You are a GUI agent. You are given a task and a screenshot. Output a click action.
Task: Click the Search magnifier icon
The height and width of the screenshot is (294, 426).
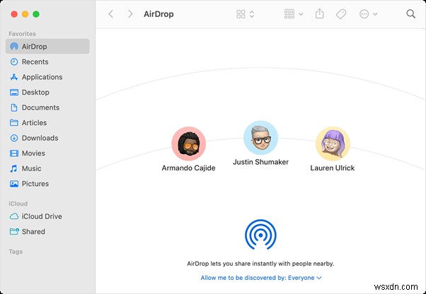point(410,14)
